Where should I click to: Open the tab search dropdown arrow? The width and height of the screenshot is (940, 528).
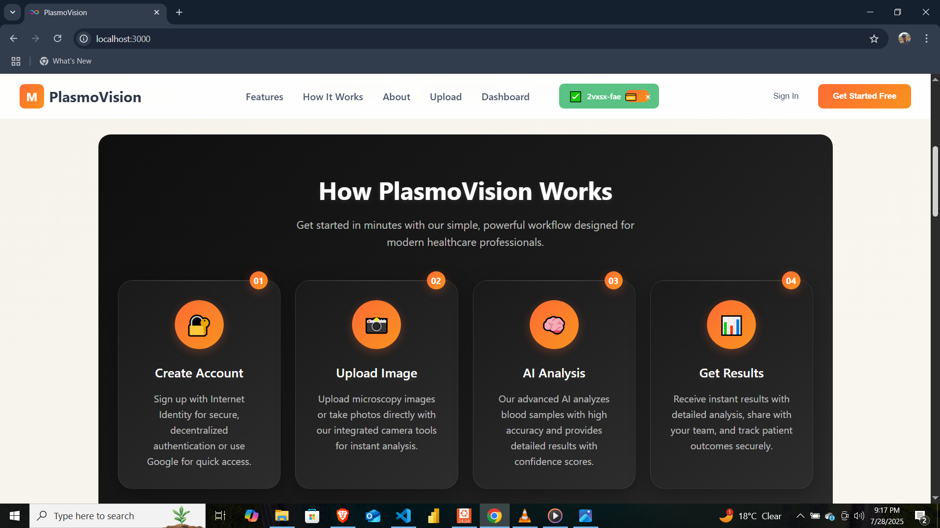point(13,12)
